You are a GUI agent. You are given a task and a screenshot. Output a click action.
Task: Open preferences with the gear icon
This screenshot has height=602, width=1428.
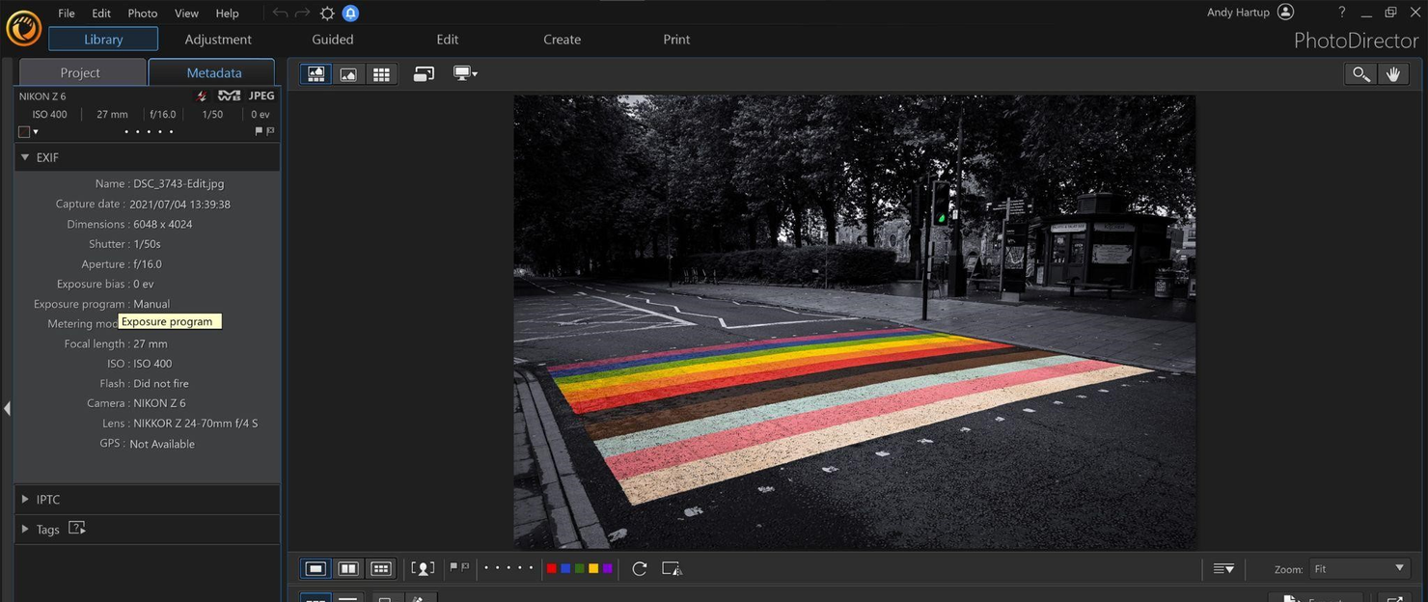tap(327, 14)
